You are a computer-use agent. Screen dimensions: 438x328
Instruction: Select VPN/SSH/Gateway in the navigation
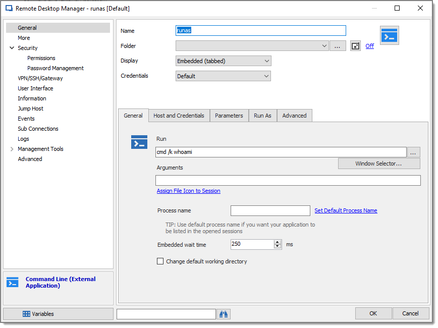coord(40,78)
